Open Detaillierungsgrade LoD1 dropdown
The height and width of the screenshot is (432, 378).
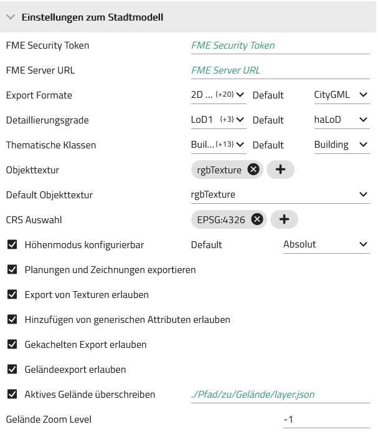tap(219, 120)
